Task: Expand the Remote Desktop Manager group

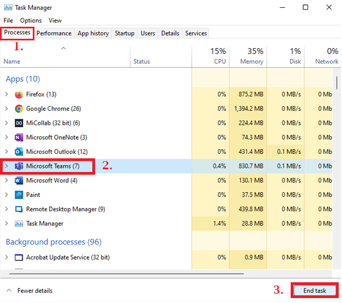Action: [7, 209]
